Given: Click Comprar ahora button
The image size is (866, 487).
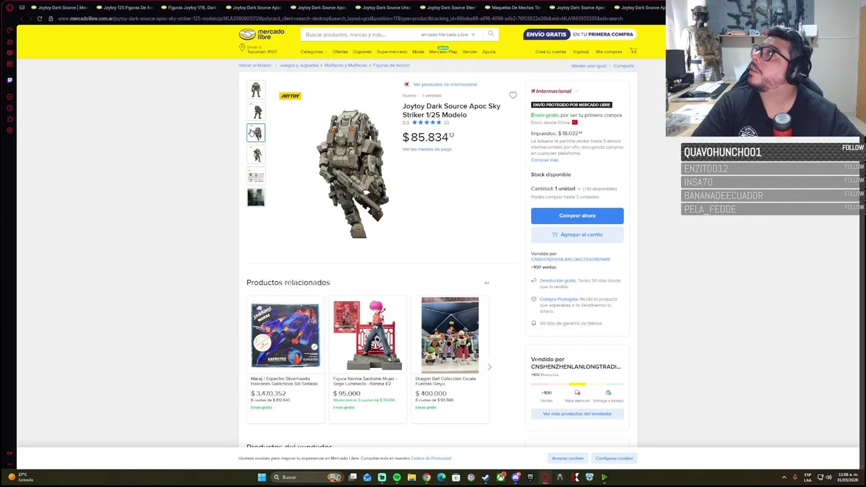Looking at the screenshot, I should (577, 216).
